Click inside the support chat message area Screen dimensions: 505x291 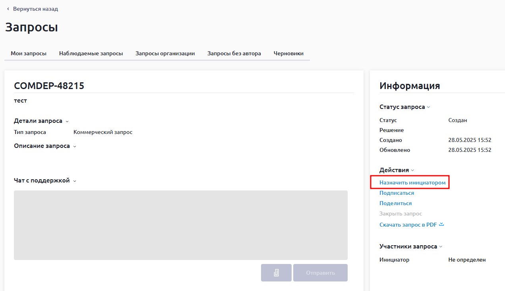pyautogui.click(x=181, y=225)
